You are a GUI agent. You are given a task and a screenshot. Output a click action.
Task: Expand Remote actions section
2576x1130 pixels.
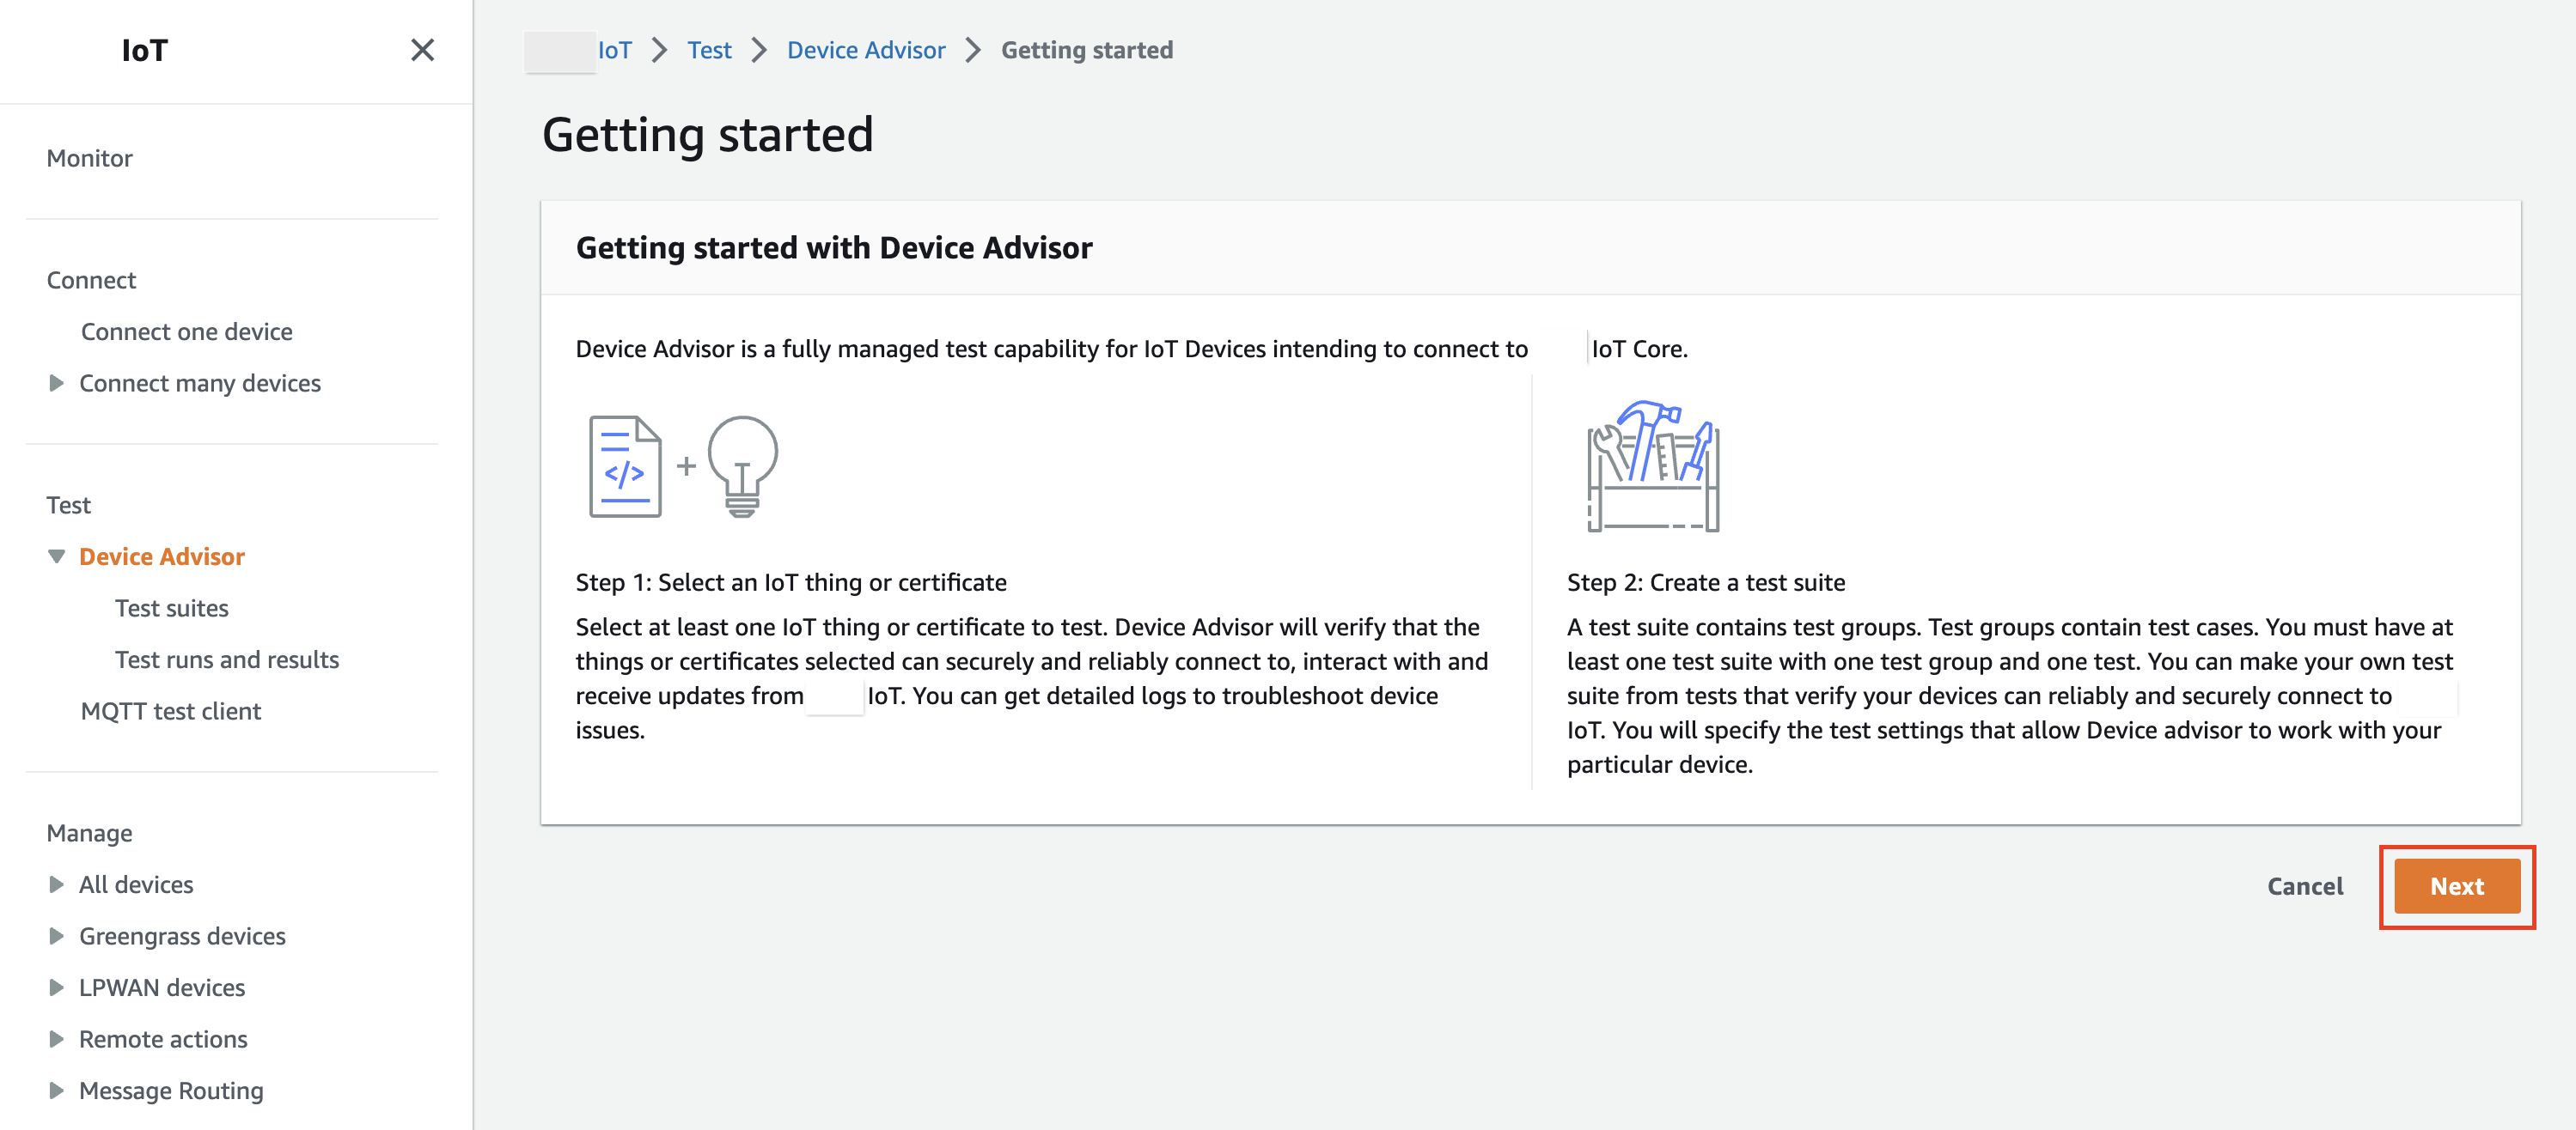click(x=56, y=1039)
